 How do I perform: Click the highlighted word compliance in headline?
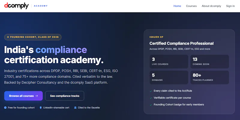[x=61, y=50]
